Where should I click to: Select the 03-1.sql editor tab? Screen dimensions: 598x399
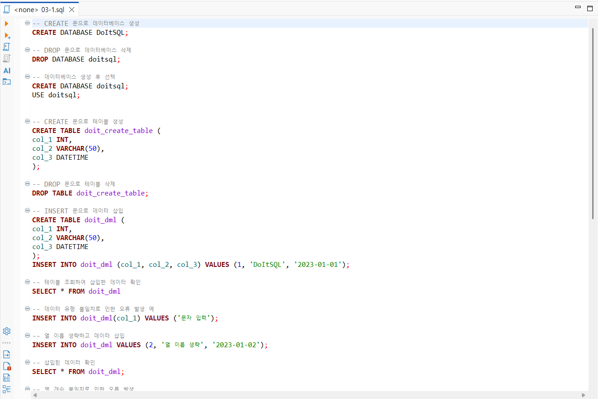coord(39,9)
